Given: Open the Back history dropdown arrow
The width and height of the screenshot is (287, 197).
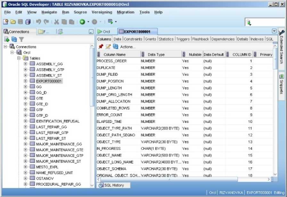Looking at the screenshot, I should coord(88,22).
